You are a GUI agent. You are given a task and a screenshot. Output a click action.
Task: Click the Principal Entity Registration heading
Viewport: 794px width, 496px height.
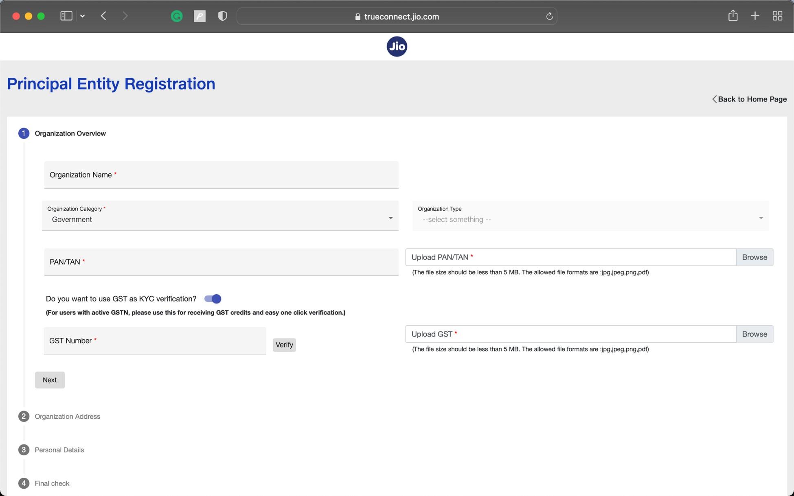point(111,84)
